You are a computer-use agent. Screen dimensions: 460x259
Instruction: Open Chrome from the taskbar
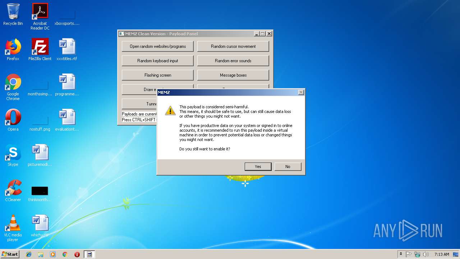click(65, 254)
